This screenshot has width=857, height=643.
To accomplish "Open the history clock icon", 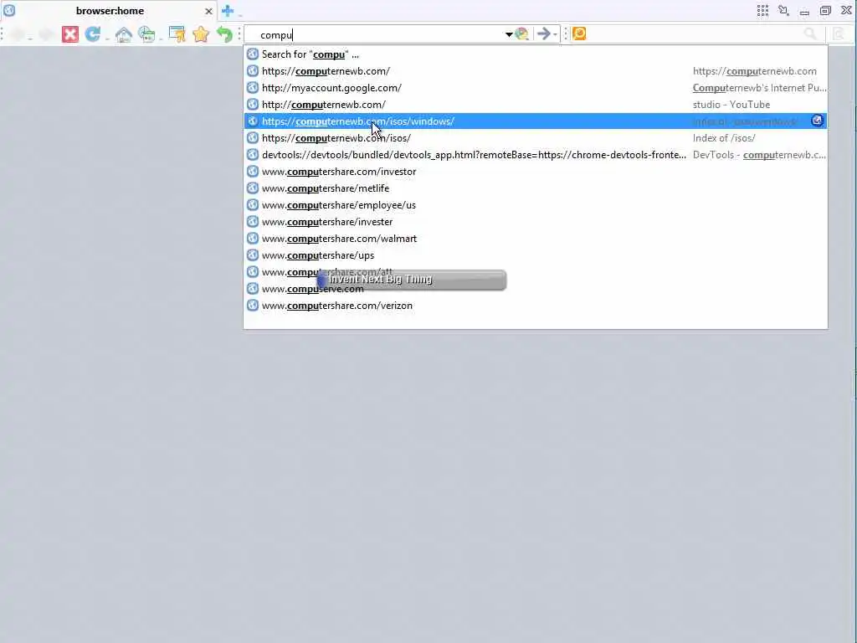I will click(x=146, y=34).
